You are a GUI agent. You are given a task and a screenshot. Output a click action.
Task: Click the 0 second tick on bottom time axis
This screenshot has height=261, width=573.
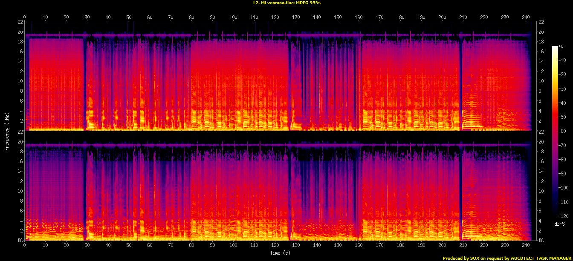click(x=25, y=246)
